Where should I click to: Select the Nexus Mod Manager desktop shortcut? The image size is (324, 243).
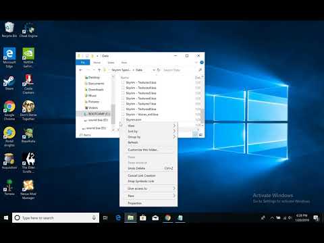click(28, 190)
